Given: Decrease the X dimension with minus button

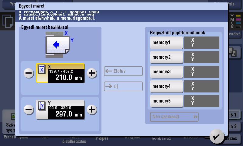Looking at the screenshot, I should click(x=29, y=73).
